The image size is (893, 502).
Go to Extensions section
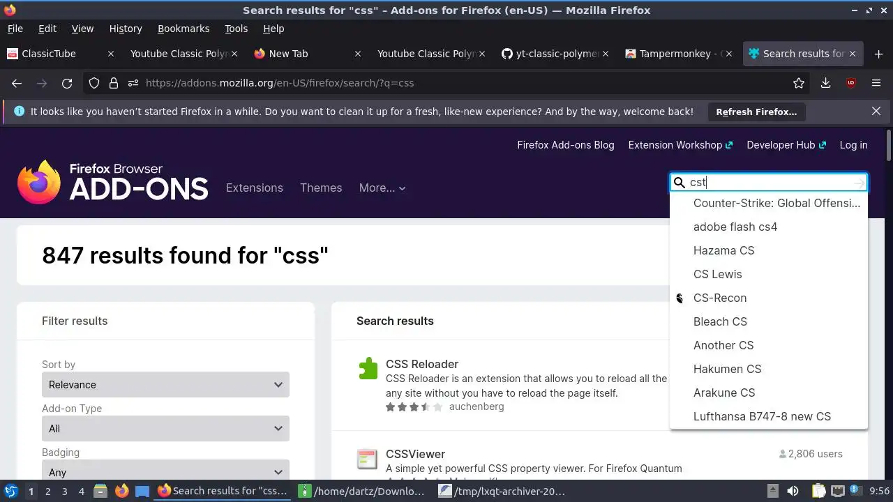[255, 188]
